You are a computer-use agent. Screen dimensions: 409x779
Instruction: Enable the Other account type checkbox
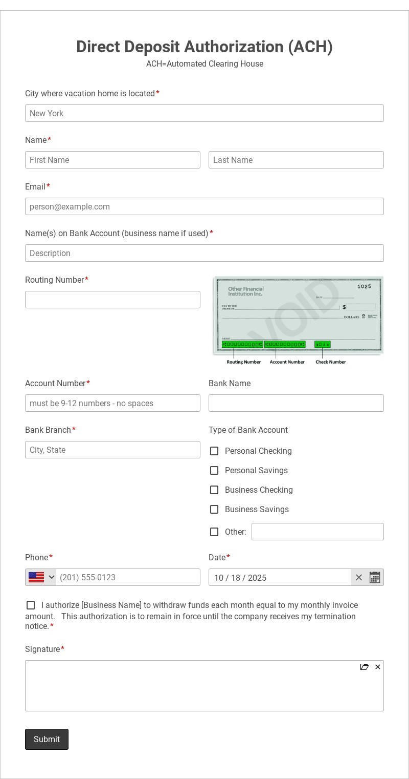pos(214,532)
